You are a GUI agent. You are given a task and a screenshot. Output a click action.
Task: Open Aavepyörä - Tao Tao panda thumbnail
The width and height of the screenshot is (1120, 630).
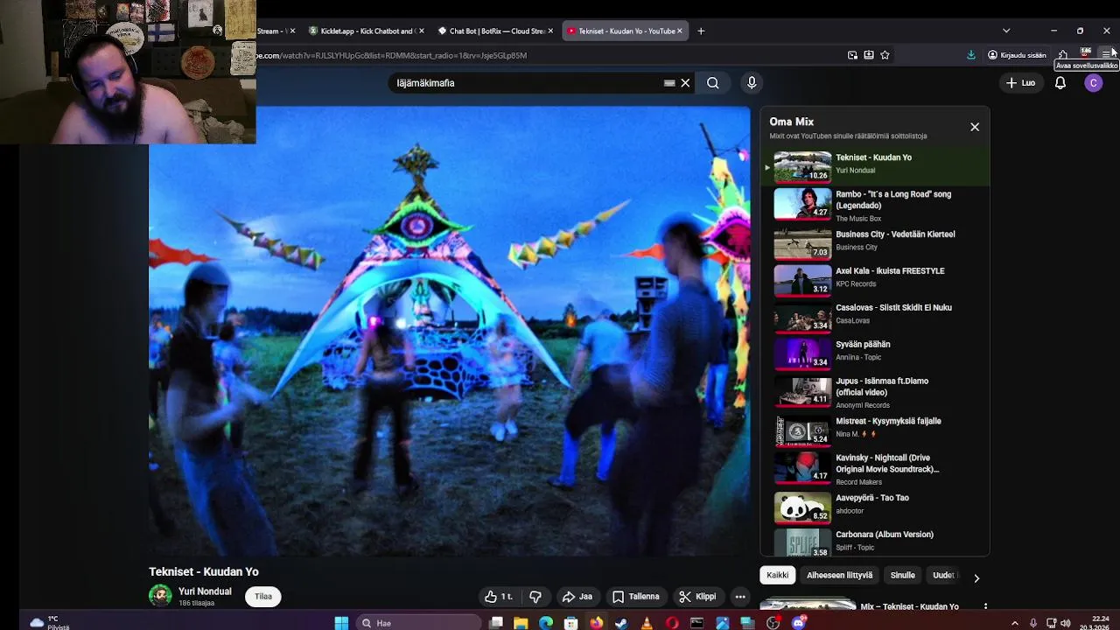point(802,507)
